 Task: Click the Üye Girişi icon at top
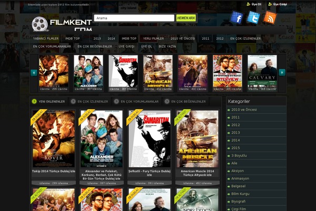coord(270,4)
